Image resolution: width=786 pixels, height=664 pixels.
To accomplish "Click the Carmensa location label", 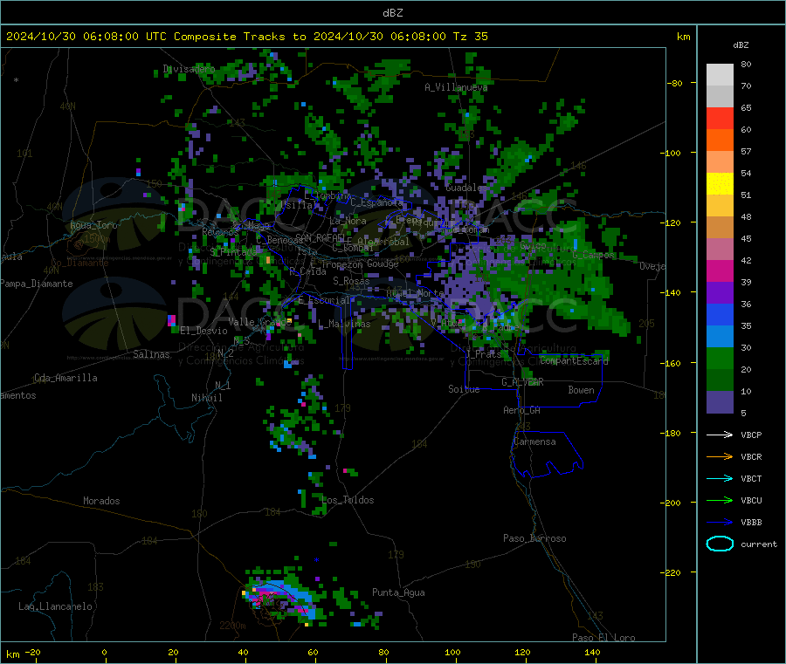I will (534, 442).
